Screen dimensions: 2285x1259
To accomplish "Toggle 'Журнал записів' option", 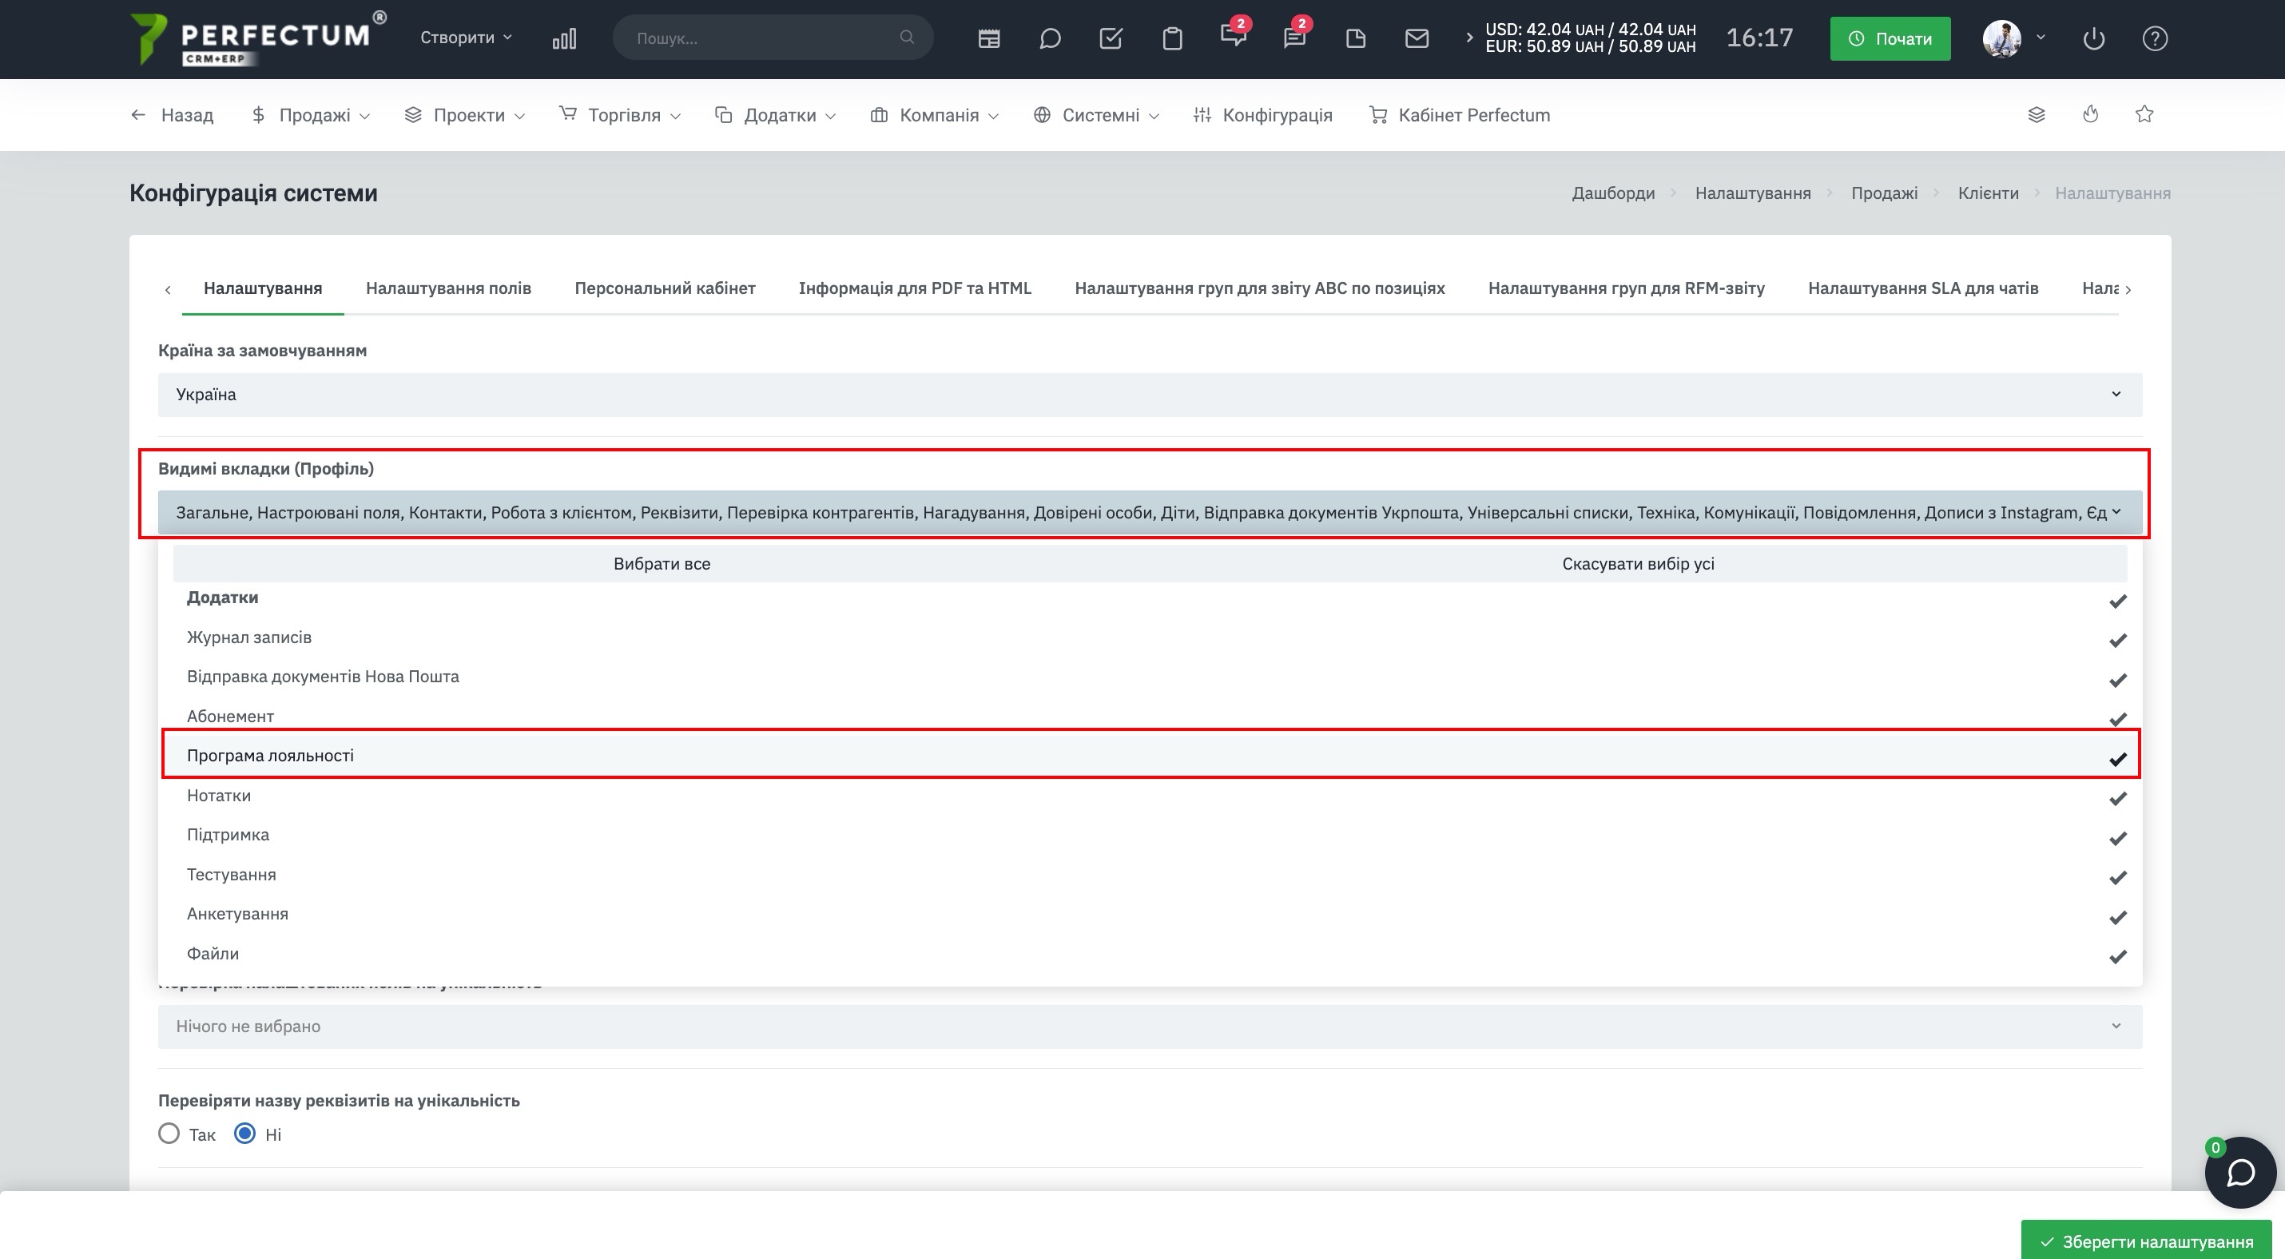I will [1150, 637].
